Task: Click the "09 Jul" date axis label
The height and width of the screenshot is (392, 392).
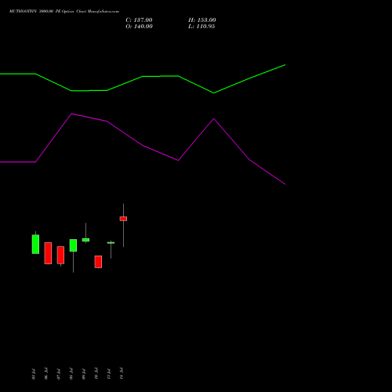Action: point(84,374)
